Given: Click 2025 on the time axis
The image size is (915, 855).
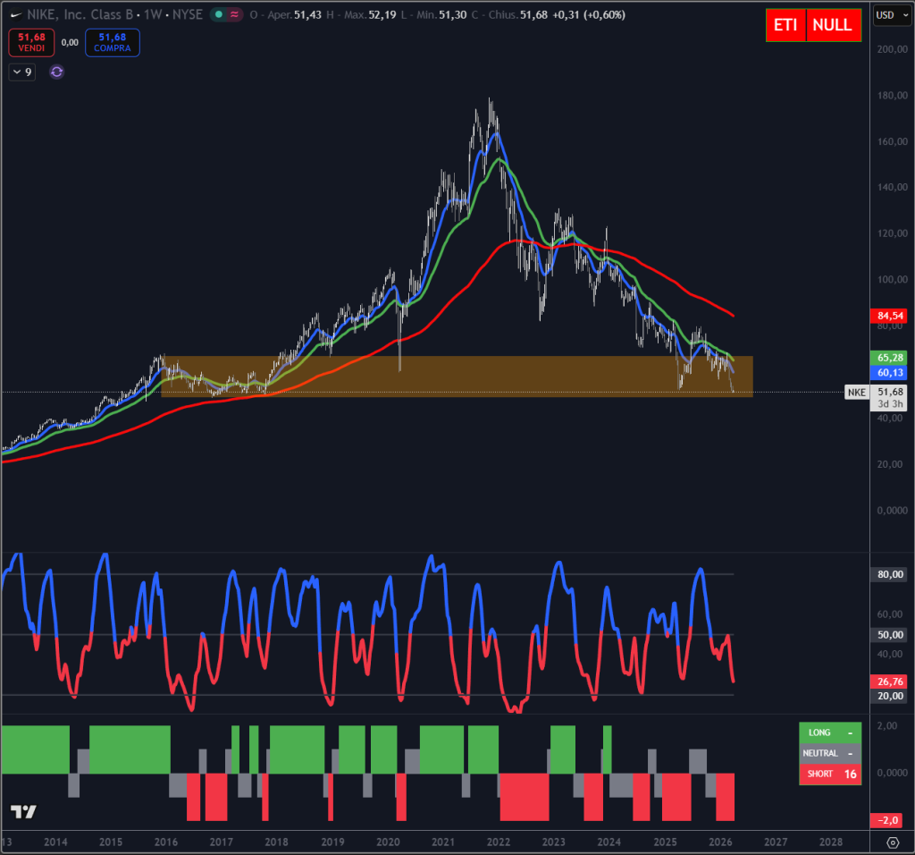Looking at the screenshot, I should click(665, 842).
